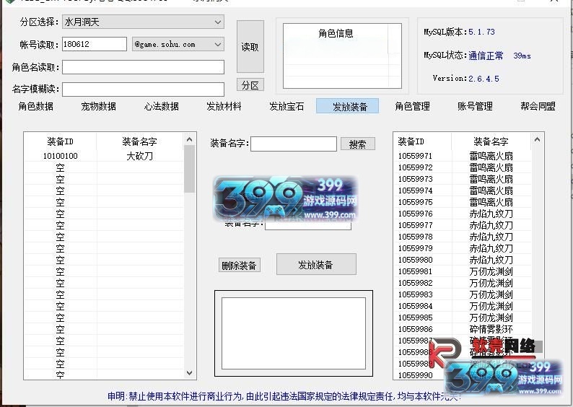Select the 发放装备 tab
The image size is (573, 407).
348,106
